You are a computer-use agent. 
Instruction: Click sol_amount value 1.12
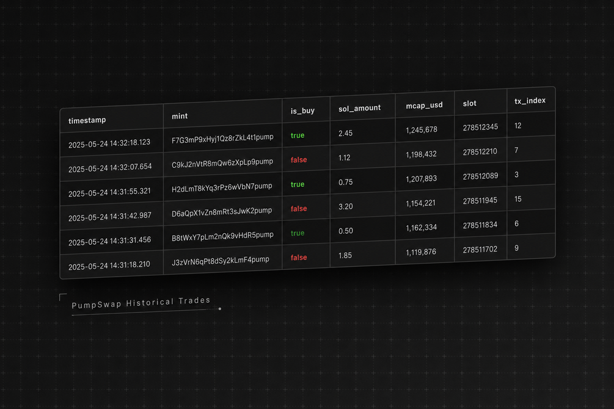(344, 157)
